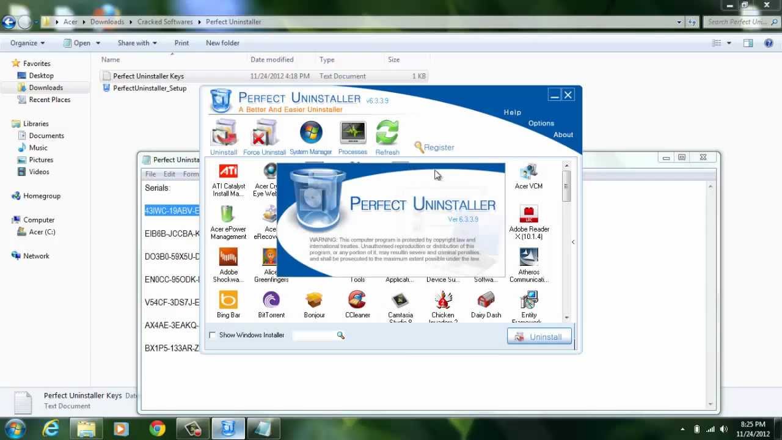Open Downloads under Favorites
Screen dimensions: 782x440
[46, 87]
